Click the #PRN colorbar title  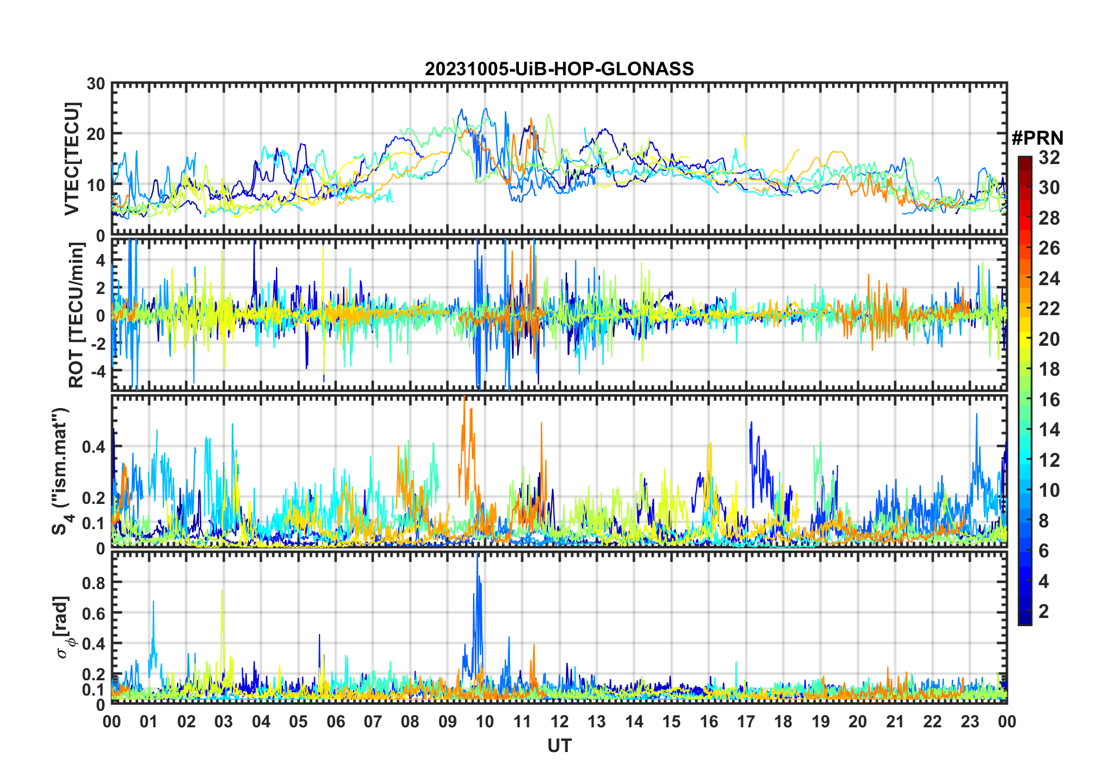pyautogui.click(x=1037, y=138)
